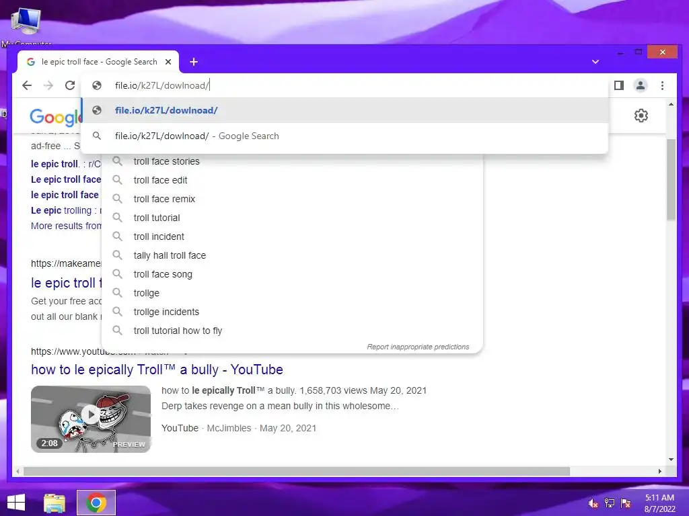Open a new tab with plus button
The width and height of the screenshot is (689, 516).
pyautogui.click(x=194, y=62)
